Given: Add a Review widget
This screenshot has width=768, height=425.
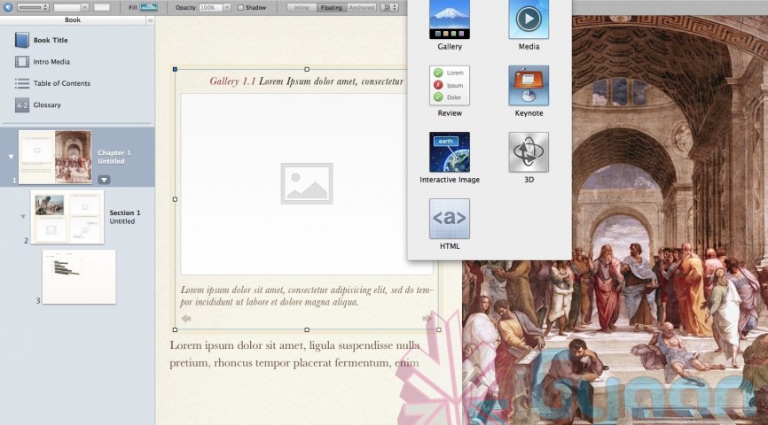Looking at the screenshot, I should click(x=449, y=86).
